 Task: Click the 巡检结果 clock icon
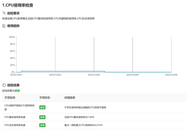click(4, 85)
